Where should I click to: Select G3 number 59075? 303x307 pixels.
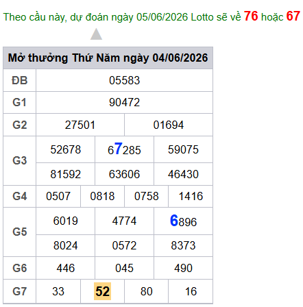pos(183,149)
